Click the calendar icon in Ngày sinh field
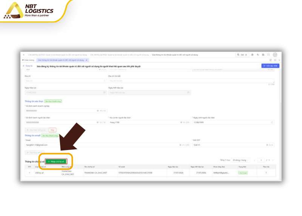The width and height of the screenshot is (302, 216). coord(272,123)
